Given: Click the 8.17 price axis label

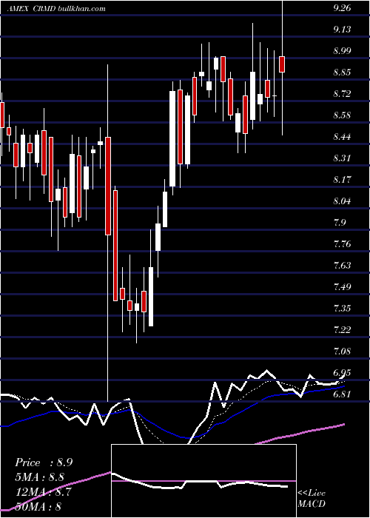Looking at the screenshot, I should [342, 180].
